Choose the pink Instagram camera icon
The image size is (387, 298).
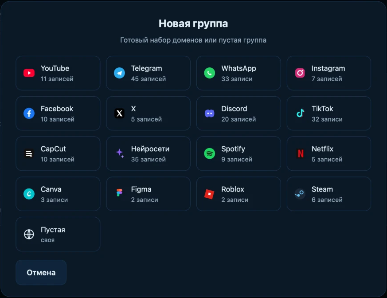[x=300, y=73]
